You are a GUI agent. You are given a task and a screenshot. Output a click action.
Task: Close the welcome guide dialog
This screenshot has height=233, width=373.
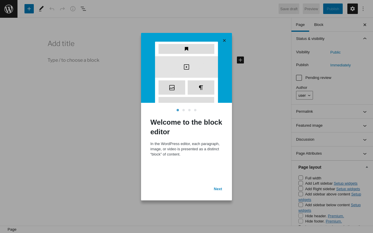point(224,40)
